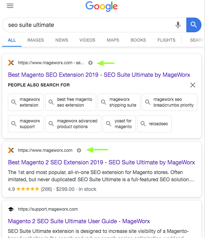Close the People Also Search For panel

point(193,85)
